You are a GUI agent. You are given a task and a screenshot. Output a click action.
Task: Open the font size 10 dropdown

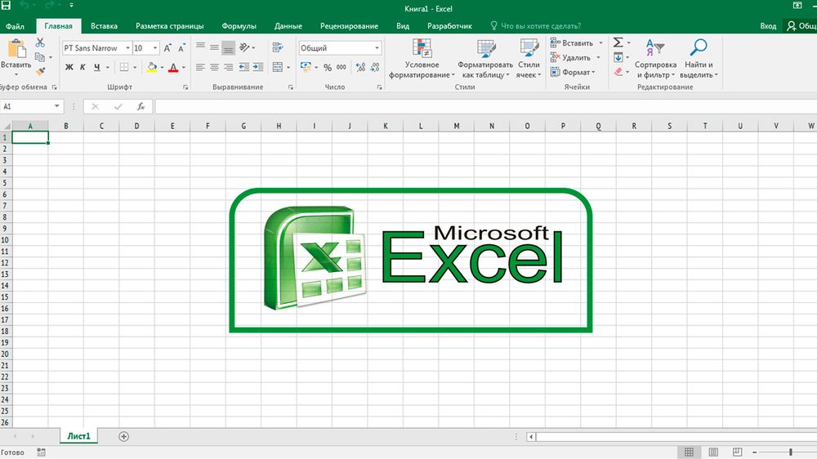(x=154, y=48)
